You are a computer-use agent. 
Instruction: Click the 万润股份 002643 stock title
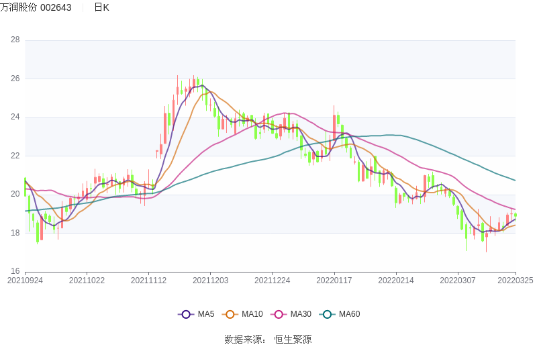pos(36,7)
